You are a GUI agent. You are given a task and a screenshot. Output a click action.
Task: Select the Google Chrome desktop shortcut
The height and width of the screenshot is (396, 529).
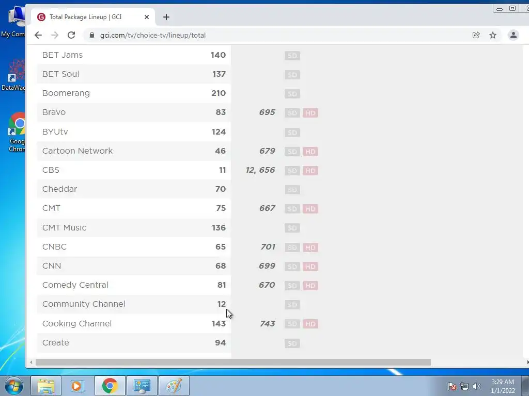[x=16, y=133]
